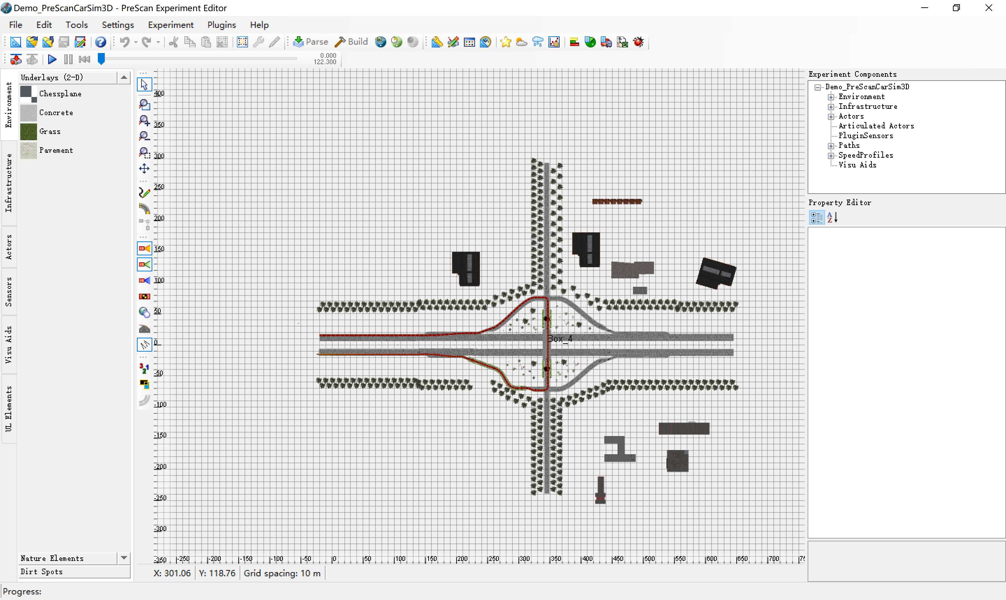Screen dimensions: 1006x600
Task: Open the Experiment menu
Action: tap(170, 25)
